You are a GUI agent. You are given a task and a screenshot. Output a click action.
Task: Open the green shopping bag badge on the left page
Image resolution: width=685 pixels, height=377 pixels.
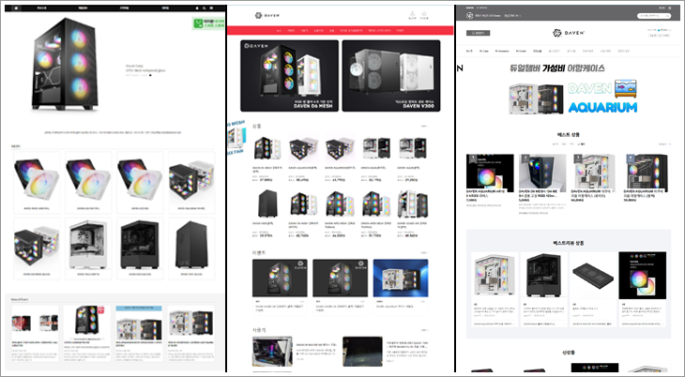[x=208, y=23]
